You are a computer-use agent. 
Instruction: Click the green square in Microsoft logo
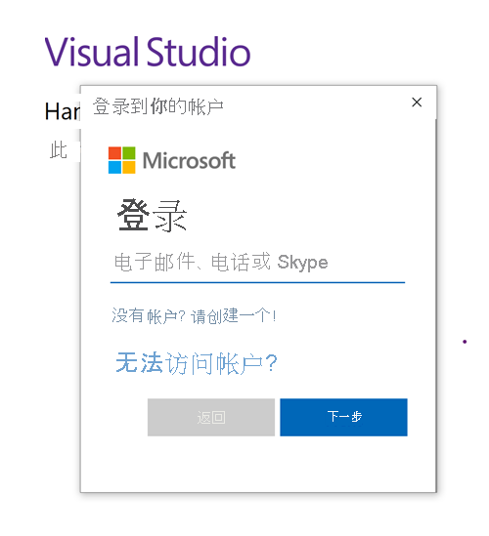(129, 153)
